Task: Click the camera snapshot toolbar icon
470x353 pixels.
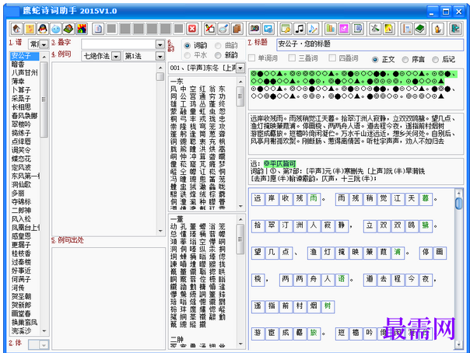Action: tap(254, 29)
